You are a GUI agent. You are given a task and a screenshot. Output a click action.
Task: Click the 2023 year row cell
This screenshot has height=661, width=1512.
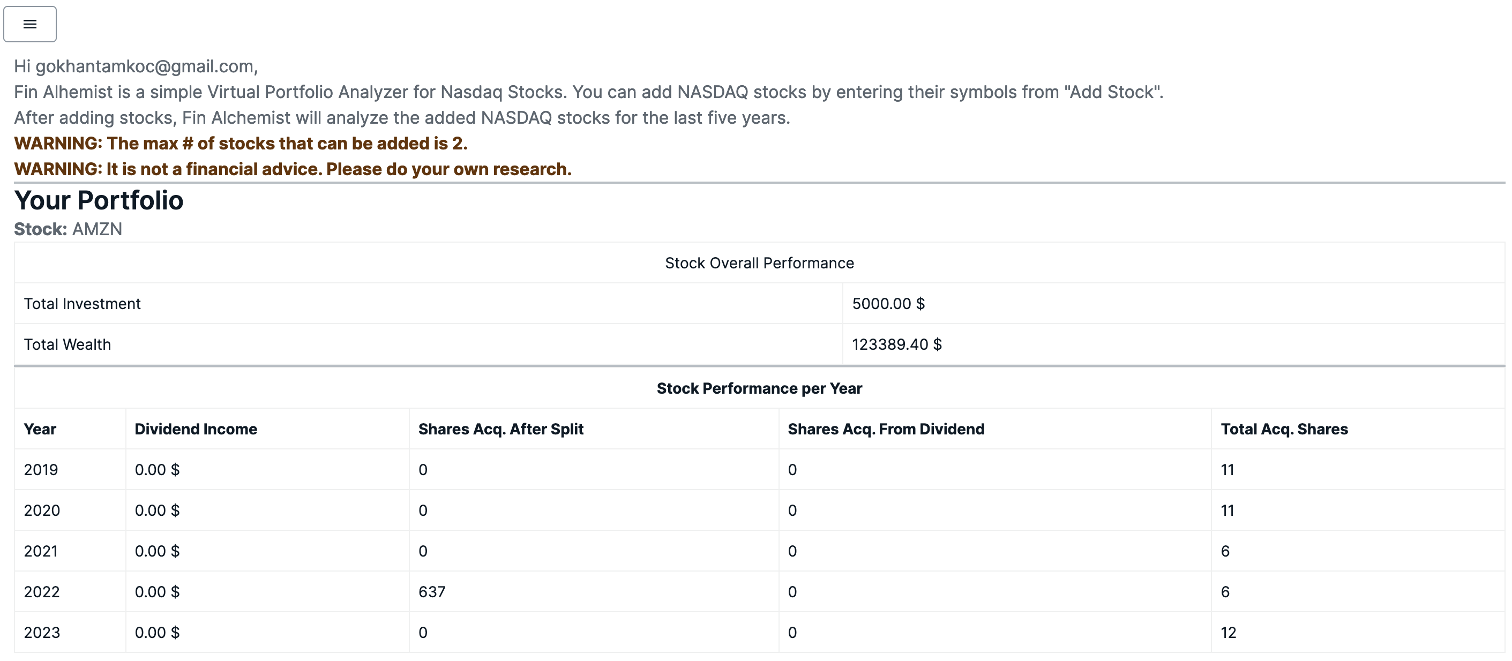tap(42, 632)
